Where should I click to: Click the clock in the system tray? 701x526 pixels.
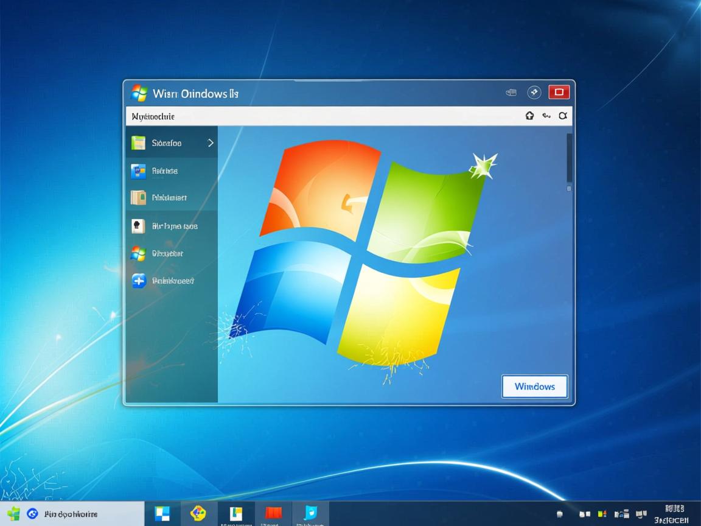672,514
